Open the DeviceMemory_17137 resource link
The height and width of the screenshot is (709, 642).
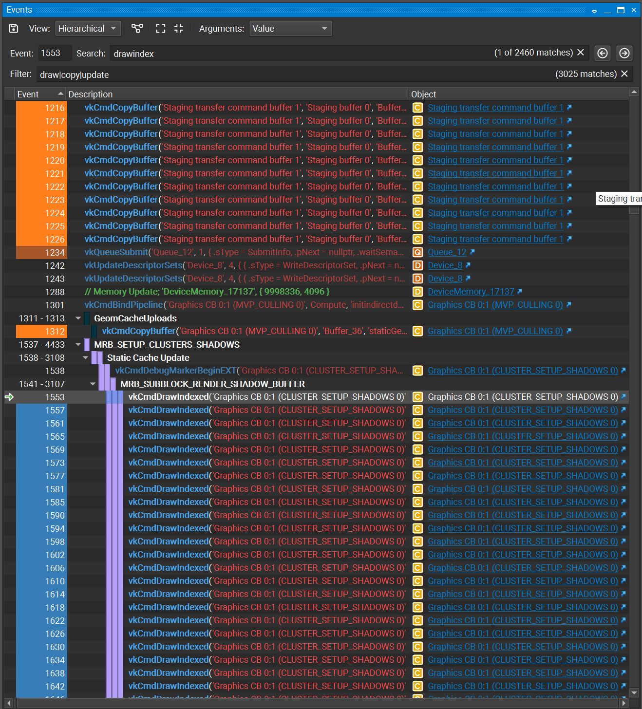coord(471,291)
